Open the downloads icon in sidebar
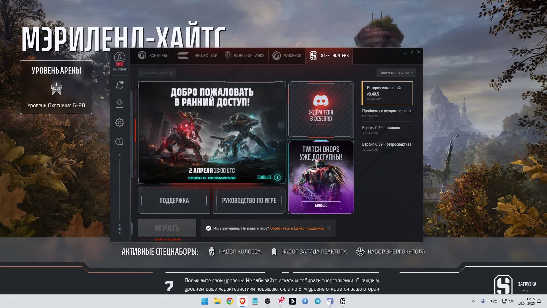Viewport: 547px width, 308px height. click(120, 103)
